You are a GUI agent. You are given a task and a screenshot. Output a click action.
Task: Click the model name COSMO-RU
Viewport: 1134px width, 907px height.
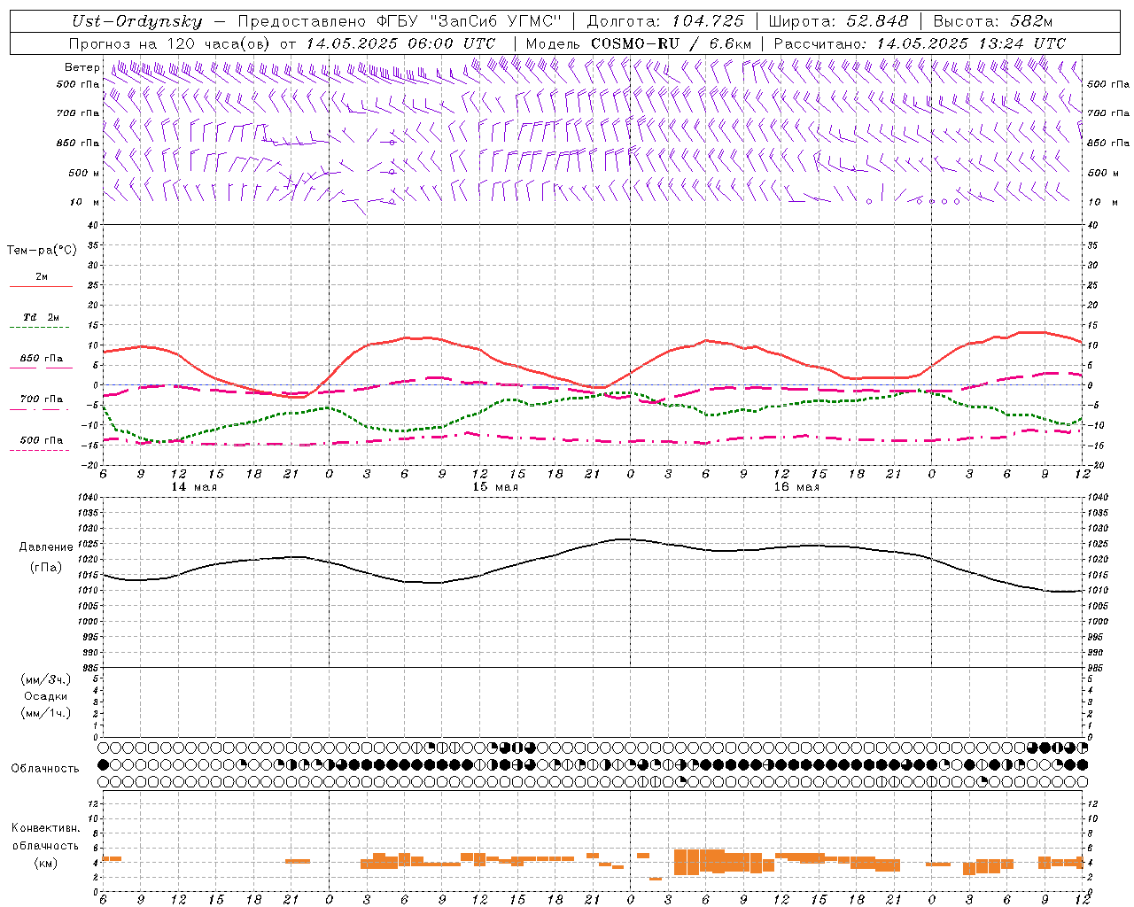click(x=635, y=43)
